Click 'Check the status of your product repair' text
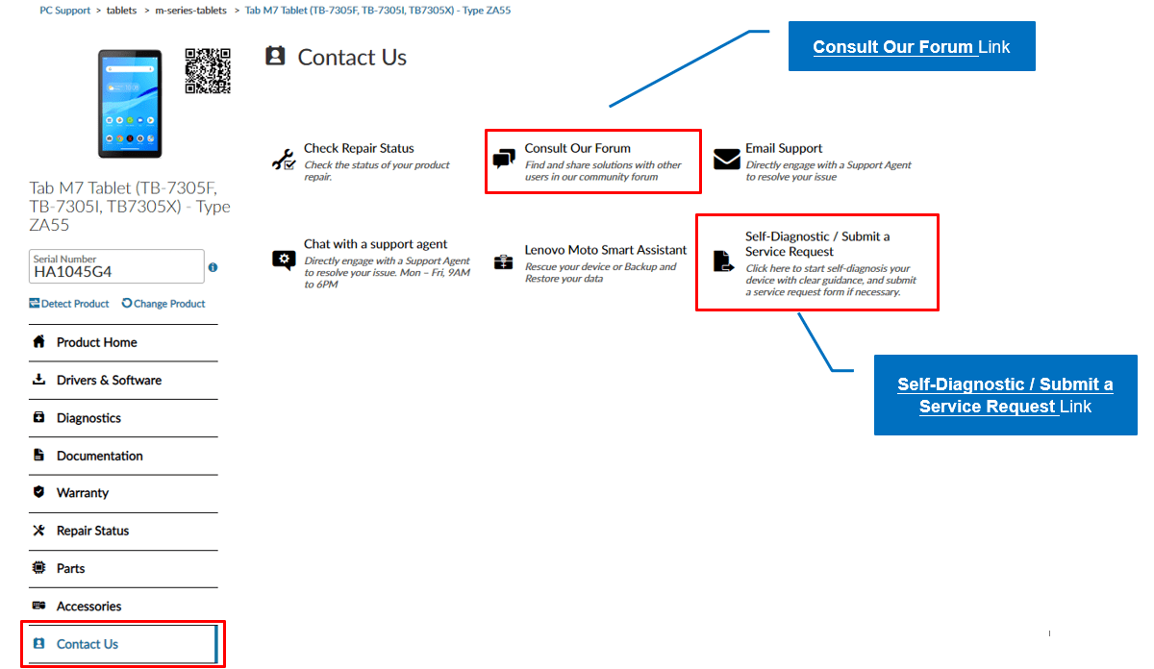 coord(377,171)
